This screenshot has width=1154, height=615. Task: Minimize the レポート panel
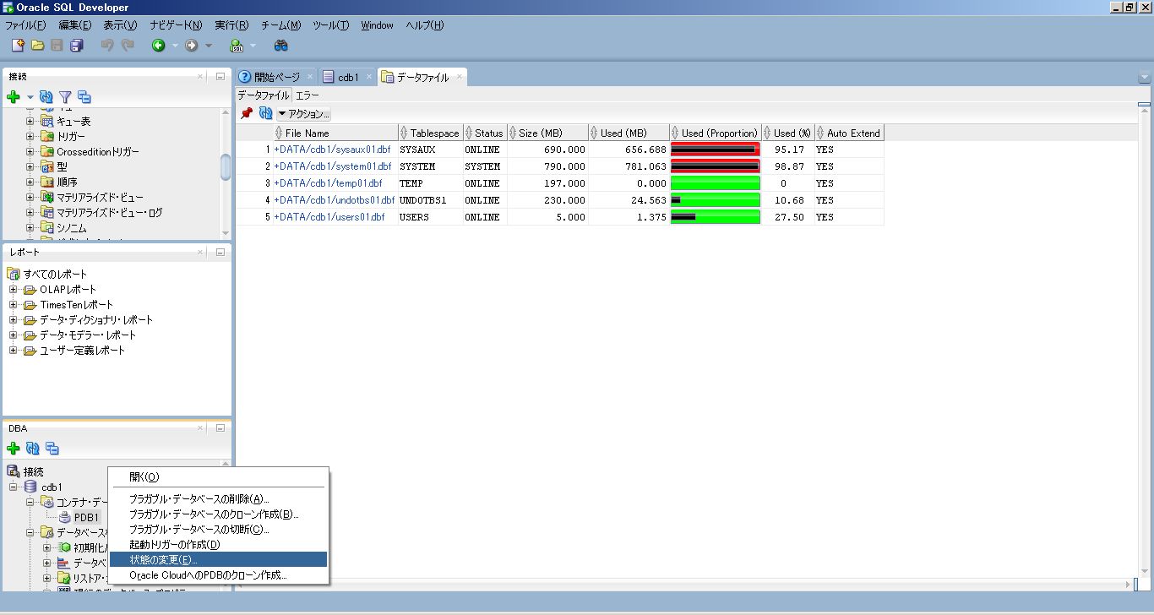click(x=220, y=252)
